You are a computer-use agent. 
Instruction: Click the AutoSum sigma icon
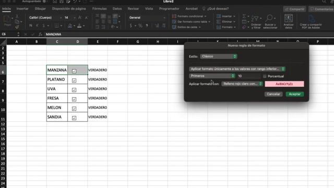point(244,16)
